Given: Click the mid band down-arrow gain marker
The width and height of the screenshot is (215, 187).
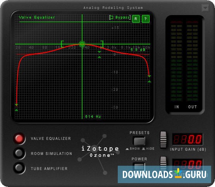Looking at the screenshot, I should tap(99, 52).
